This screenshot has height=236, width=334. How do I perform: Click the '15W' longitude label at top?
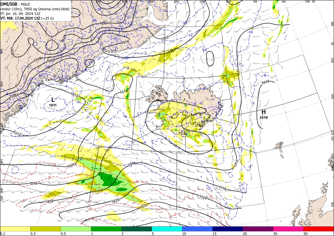(202, 2)
